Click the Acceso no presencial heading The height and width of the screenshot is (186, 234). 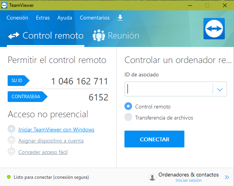coord(48,114)
